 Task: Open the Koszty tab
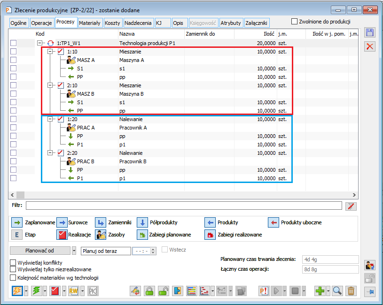112,23
